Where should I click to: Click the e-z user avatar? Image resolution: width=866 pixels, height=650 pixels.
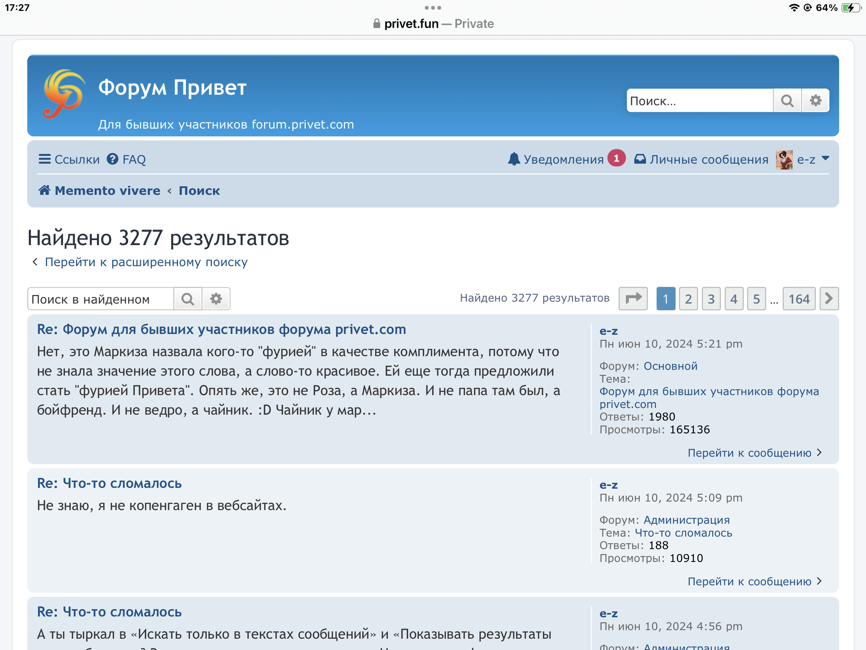[784, 160]
